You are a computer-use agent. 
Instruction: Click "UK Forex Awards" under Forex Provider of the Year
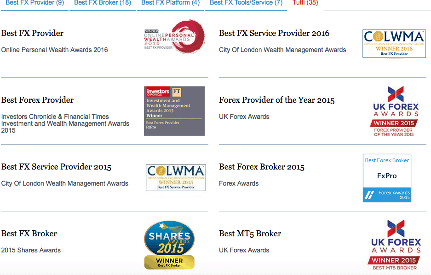(244, 117)
